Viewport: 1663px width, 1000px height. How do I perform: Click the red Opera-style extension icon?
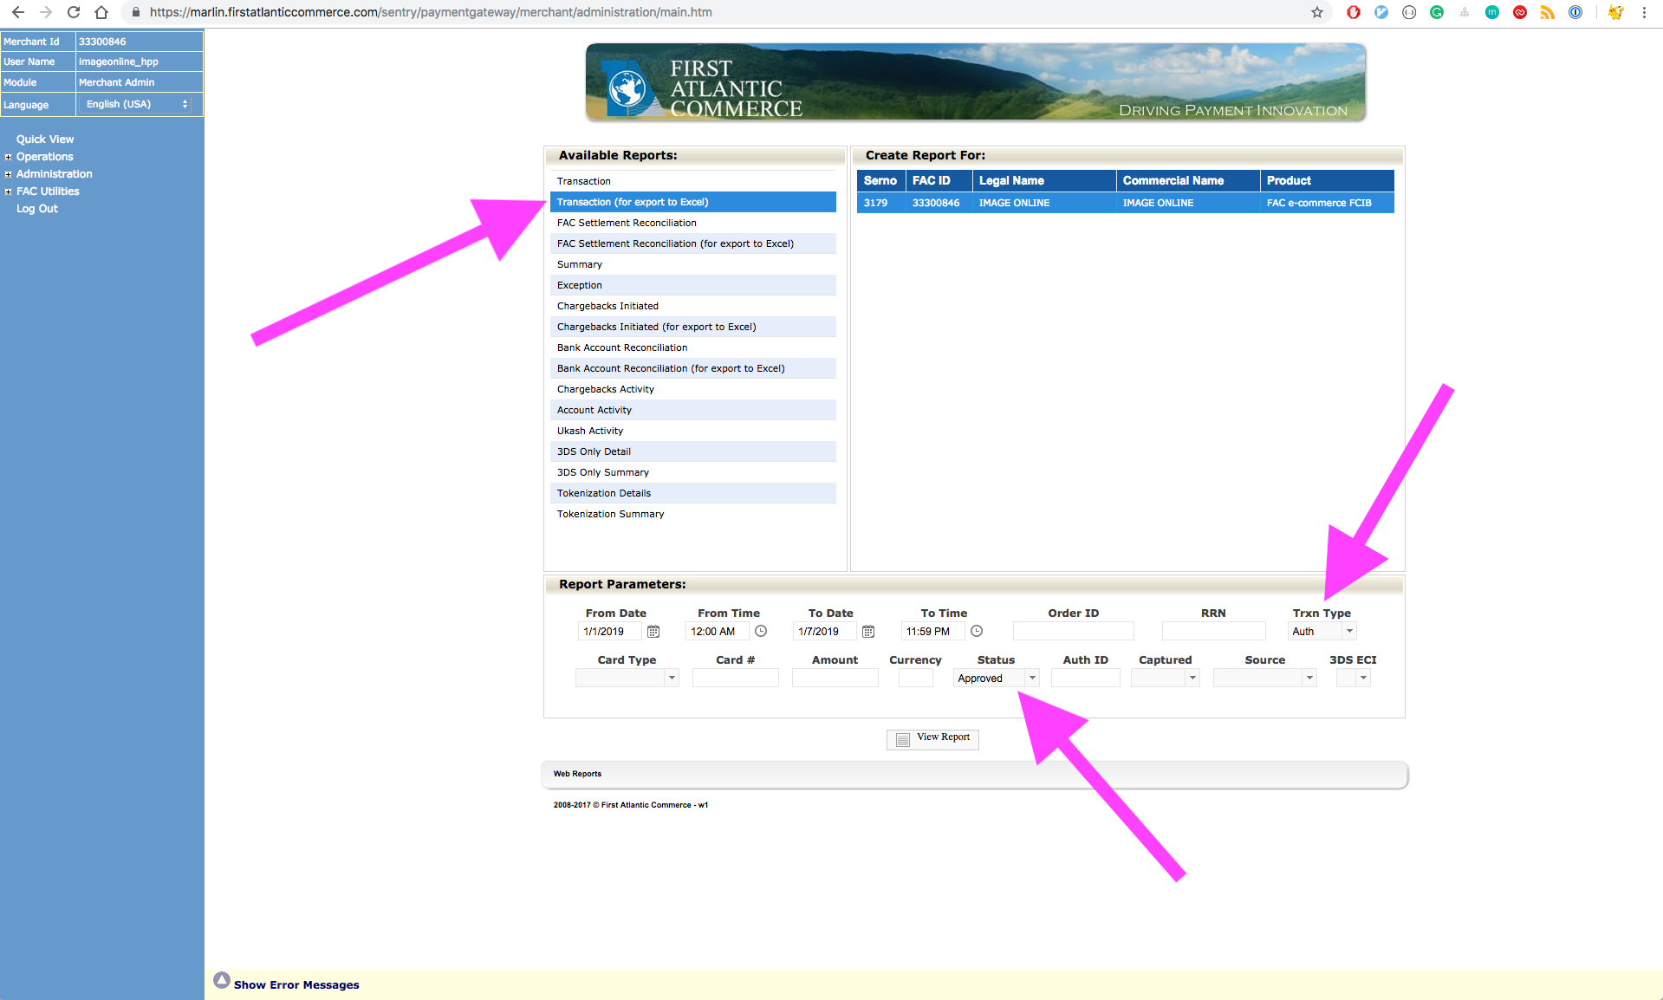point(1354,12)
